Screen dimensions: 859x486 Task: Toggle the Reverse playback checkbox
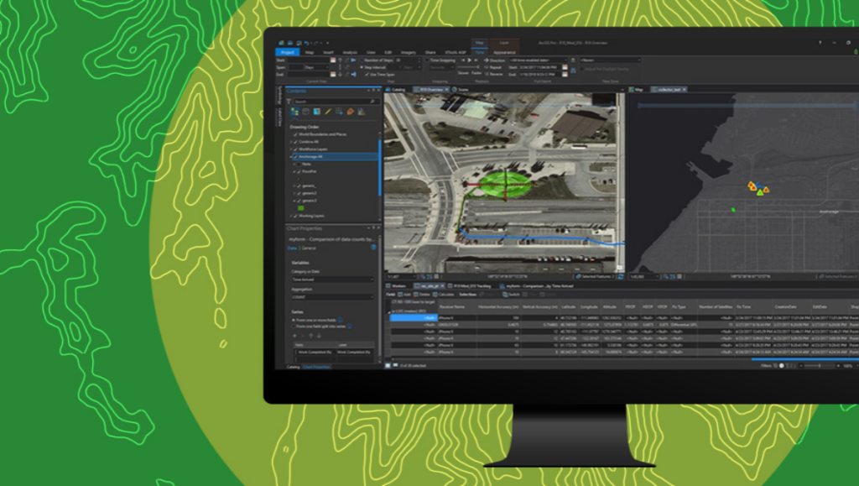tap(493, 73)
